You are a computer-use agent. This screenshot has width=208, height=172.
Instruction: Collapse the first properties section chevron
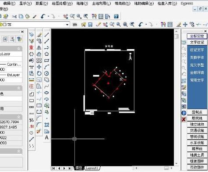tap(19, 49)
